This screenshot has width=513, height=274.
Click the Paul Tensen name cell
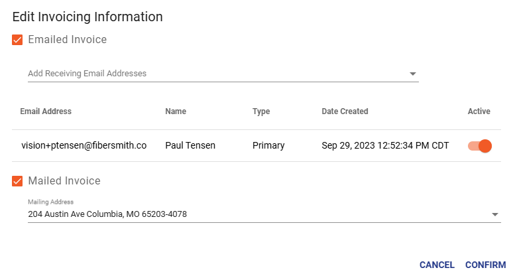coord(190,145)
